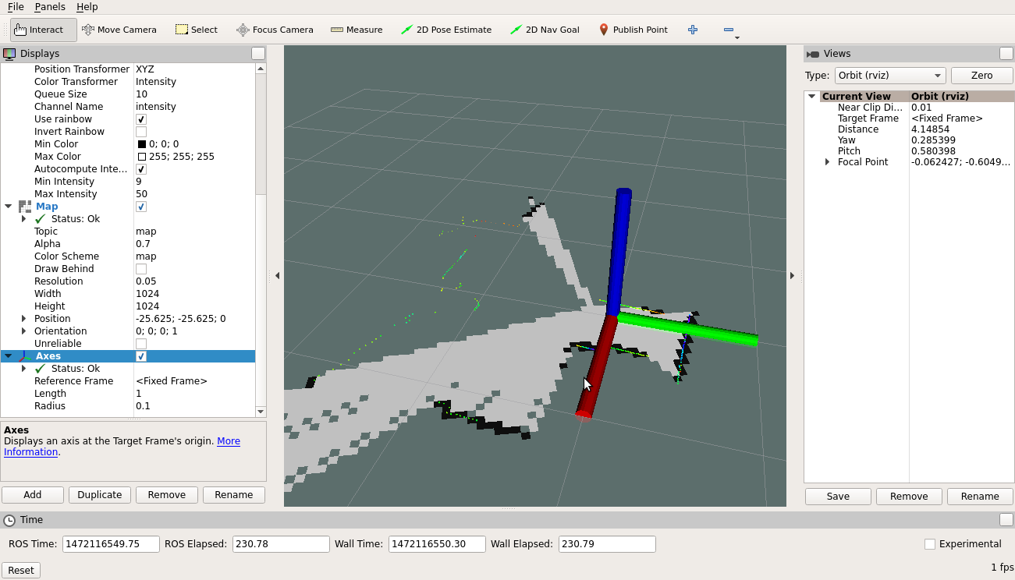Click the ROS Time field
The height and width of the screenshot is (580, 1015).
pos(111,544)
